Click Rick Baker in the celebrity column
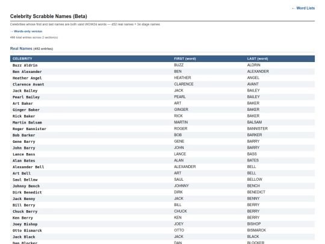Image resolution: width=325 pixels, height=244 pixels. (24, 116)
